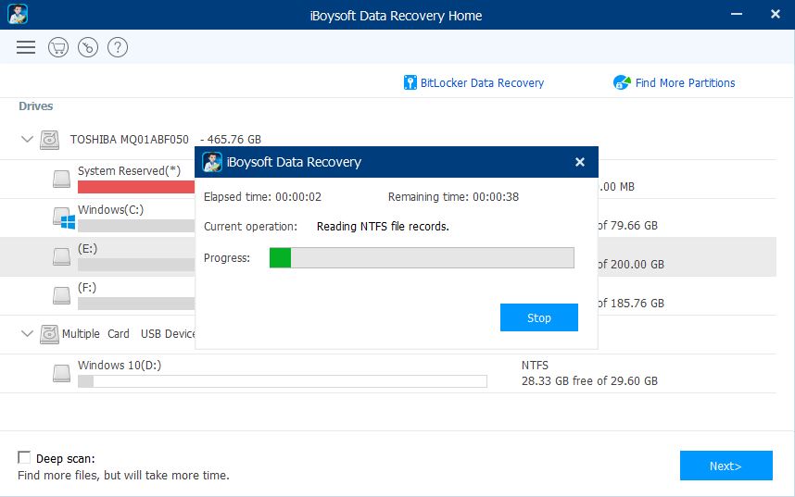Select the Windows 10(D:) partition label

120,366
